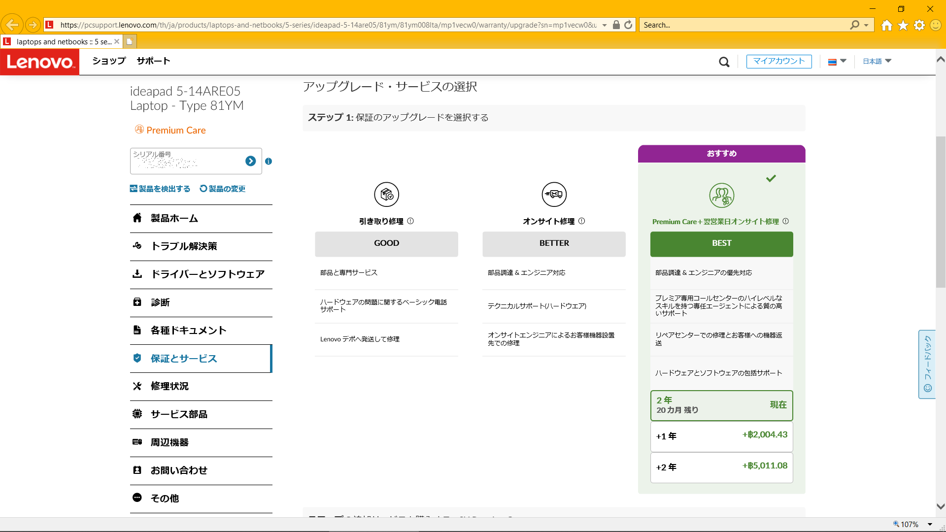Image resolution: width=946 pixels, height=532 pixels.
Task: Go to 製品ホーム in sidebar
Action: coord(201,218)
